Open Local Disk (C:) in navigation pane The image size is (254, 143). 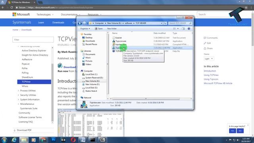click(91, 74)
